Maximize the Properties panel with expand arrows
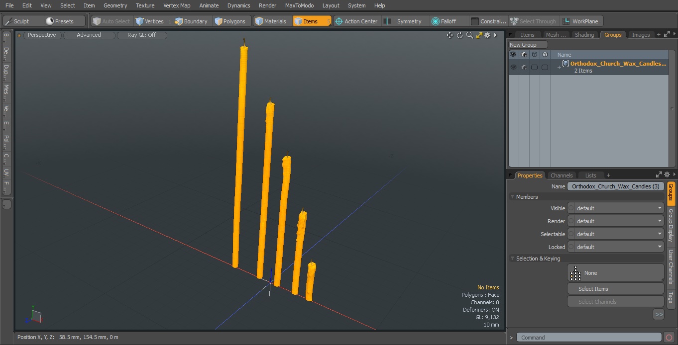 point(659,174)
